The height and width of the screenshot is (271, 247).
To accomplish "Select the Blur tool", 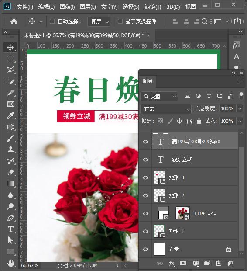I will [x=10, y=195].
